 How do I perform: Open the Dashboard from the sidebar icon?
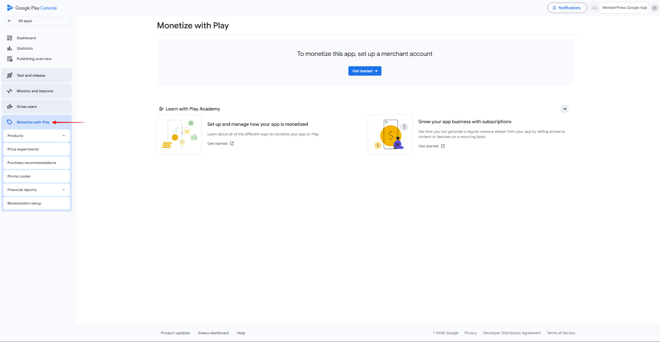point(10,38)
